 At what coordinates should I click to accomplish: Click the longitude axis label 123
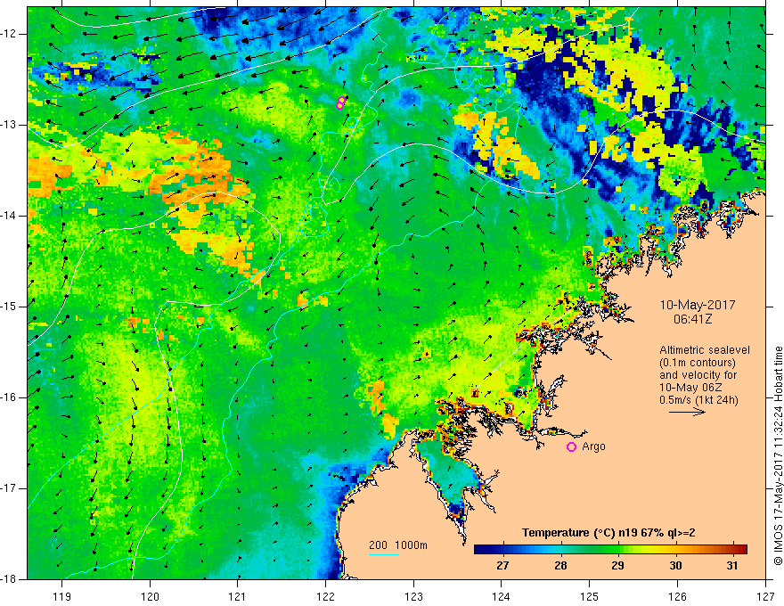point(413,596)
